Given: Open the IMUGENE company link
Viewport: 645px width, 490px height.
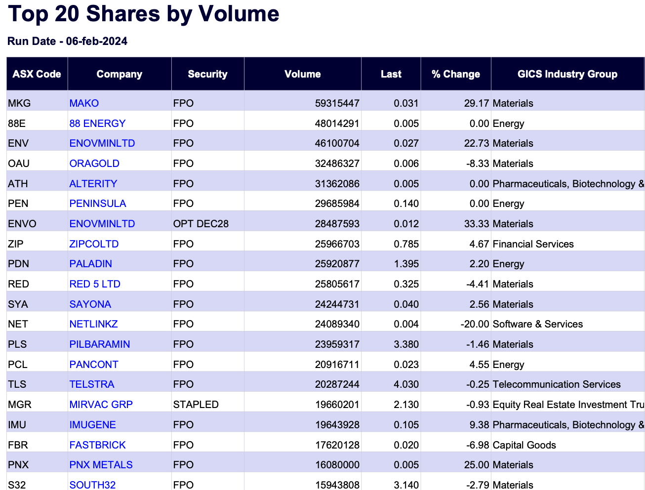Looking at the screenshot, I should click(x=93, y=425).
